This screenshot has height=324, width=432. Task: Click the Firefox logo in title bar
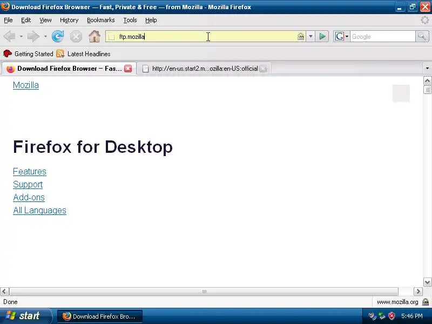pos(5,6)
